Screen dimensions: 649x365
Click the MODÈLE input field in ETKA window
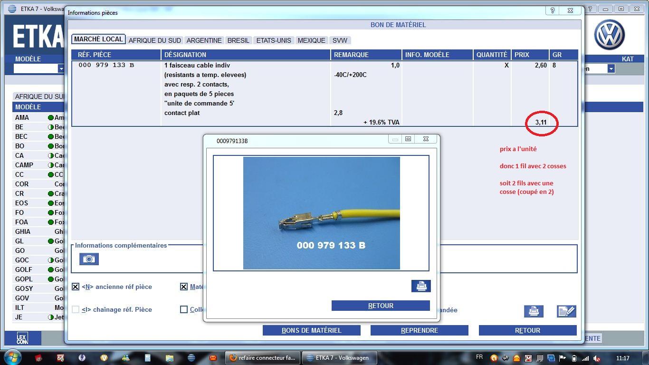tap(36, 68)
